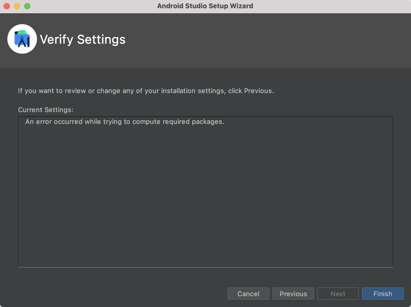Click the Verify Settings heading
Viewport: 411px width, 307px height.
(83, 39)
